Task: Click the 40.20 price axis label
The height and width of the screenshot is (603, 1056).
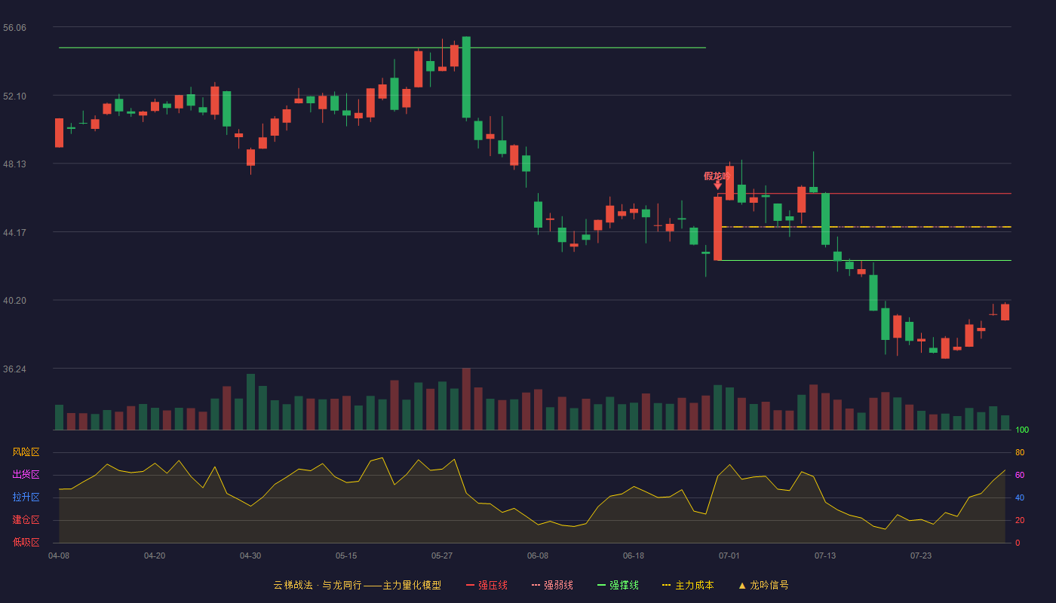Action: [x=14, y=301]
